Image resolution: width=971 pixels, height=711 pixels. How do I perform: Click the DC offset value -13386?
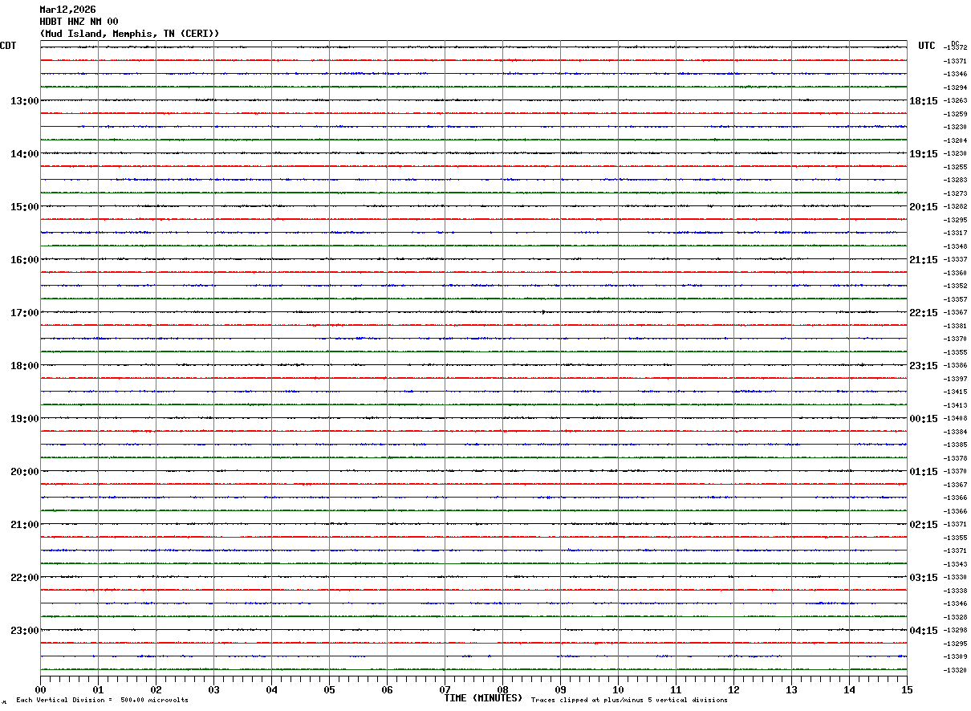click(956, 366)
